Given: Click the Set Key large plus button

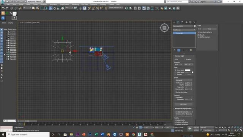Looking at the screenshot, I should 190,129.
